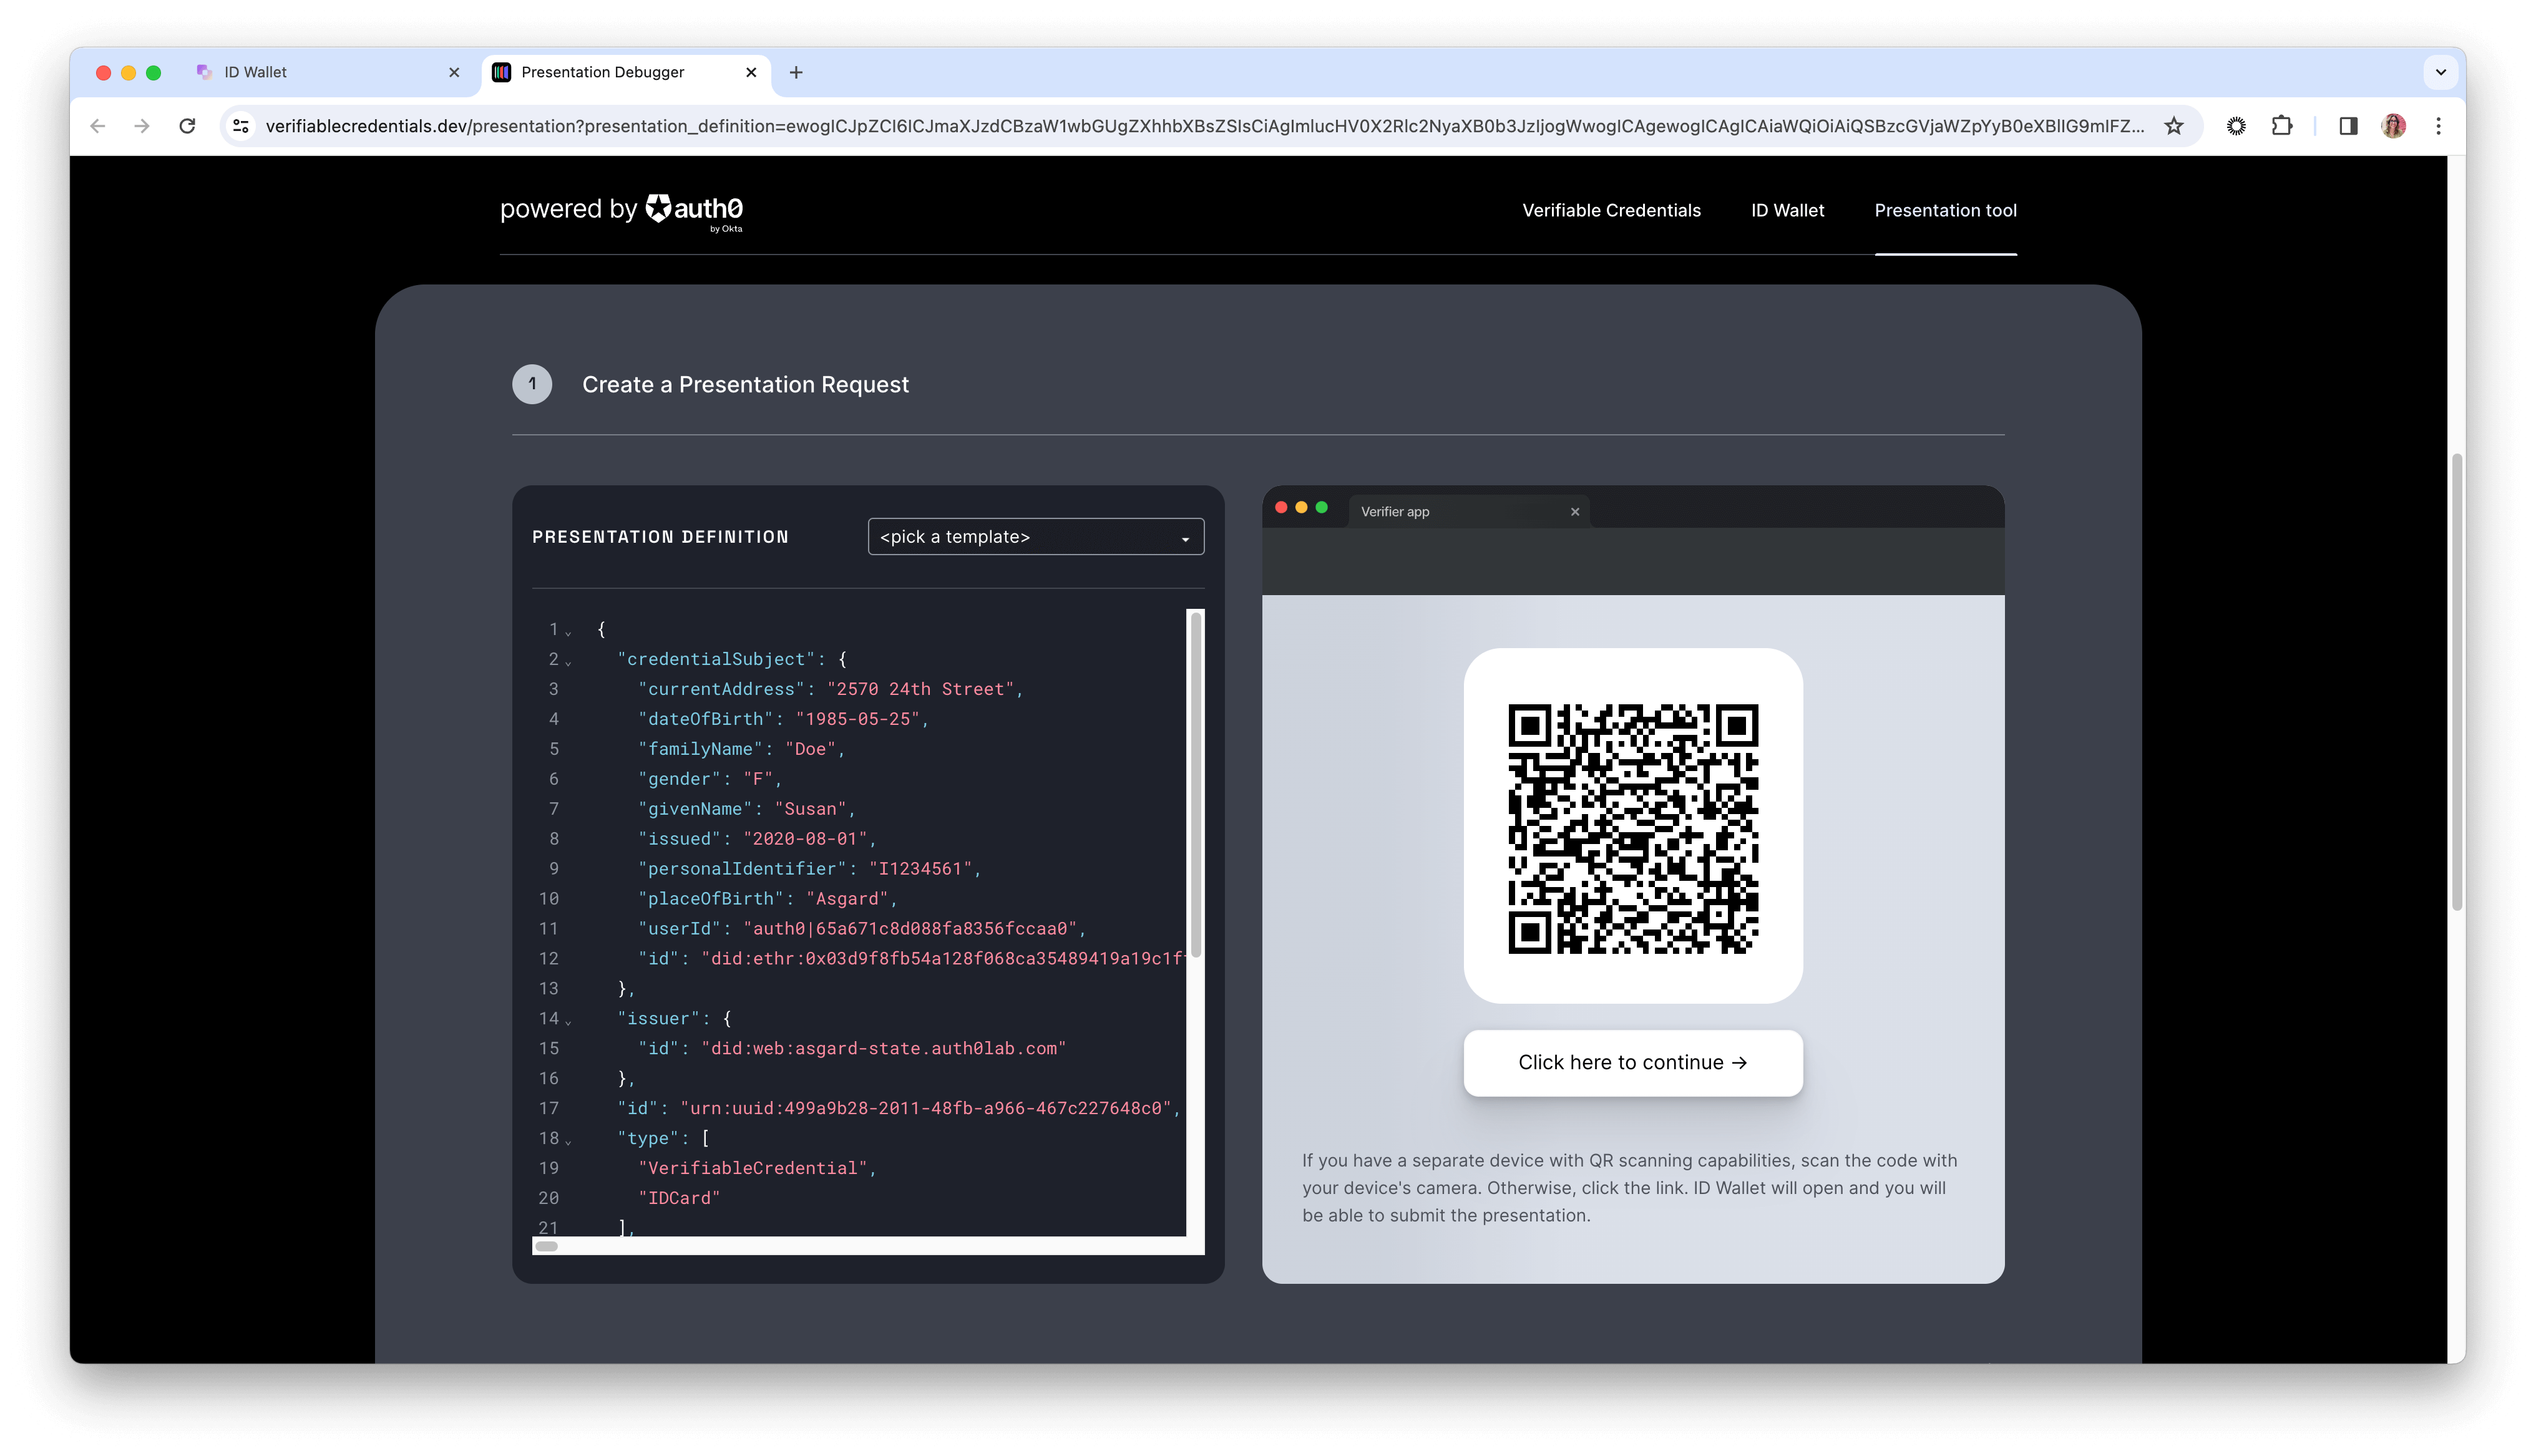Open the browser side panel icon
The width and height of the screenshot is (2536, 1456).
pos(2348,125)
